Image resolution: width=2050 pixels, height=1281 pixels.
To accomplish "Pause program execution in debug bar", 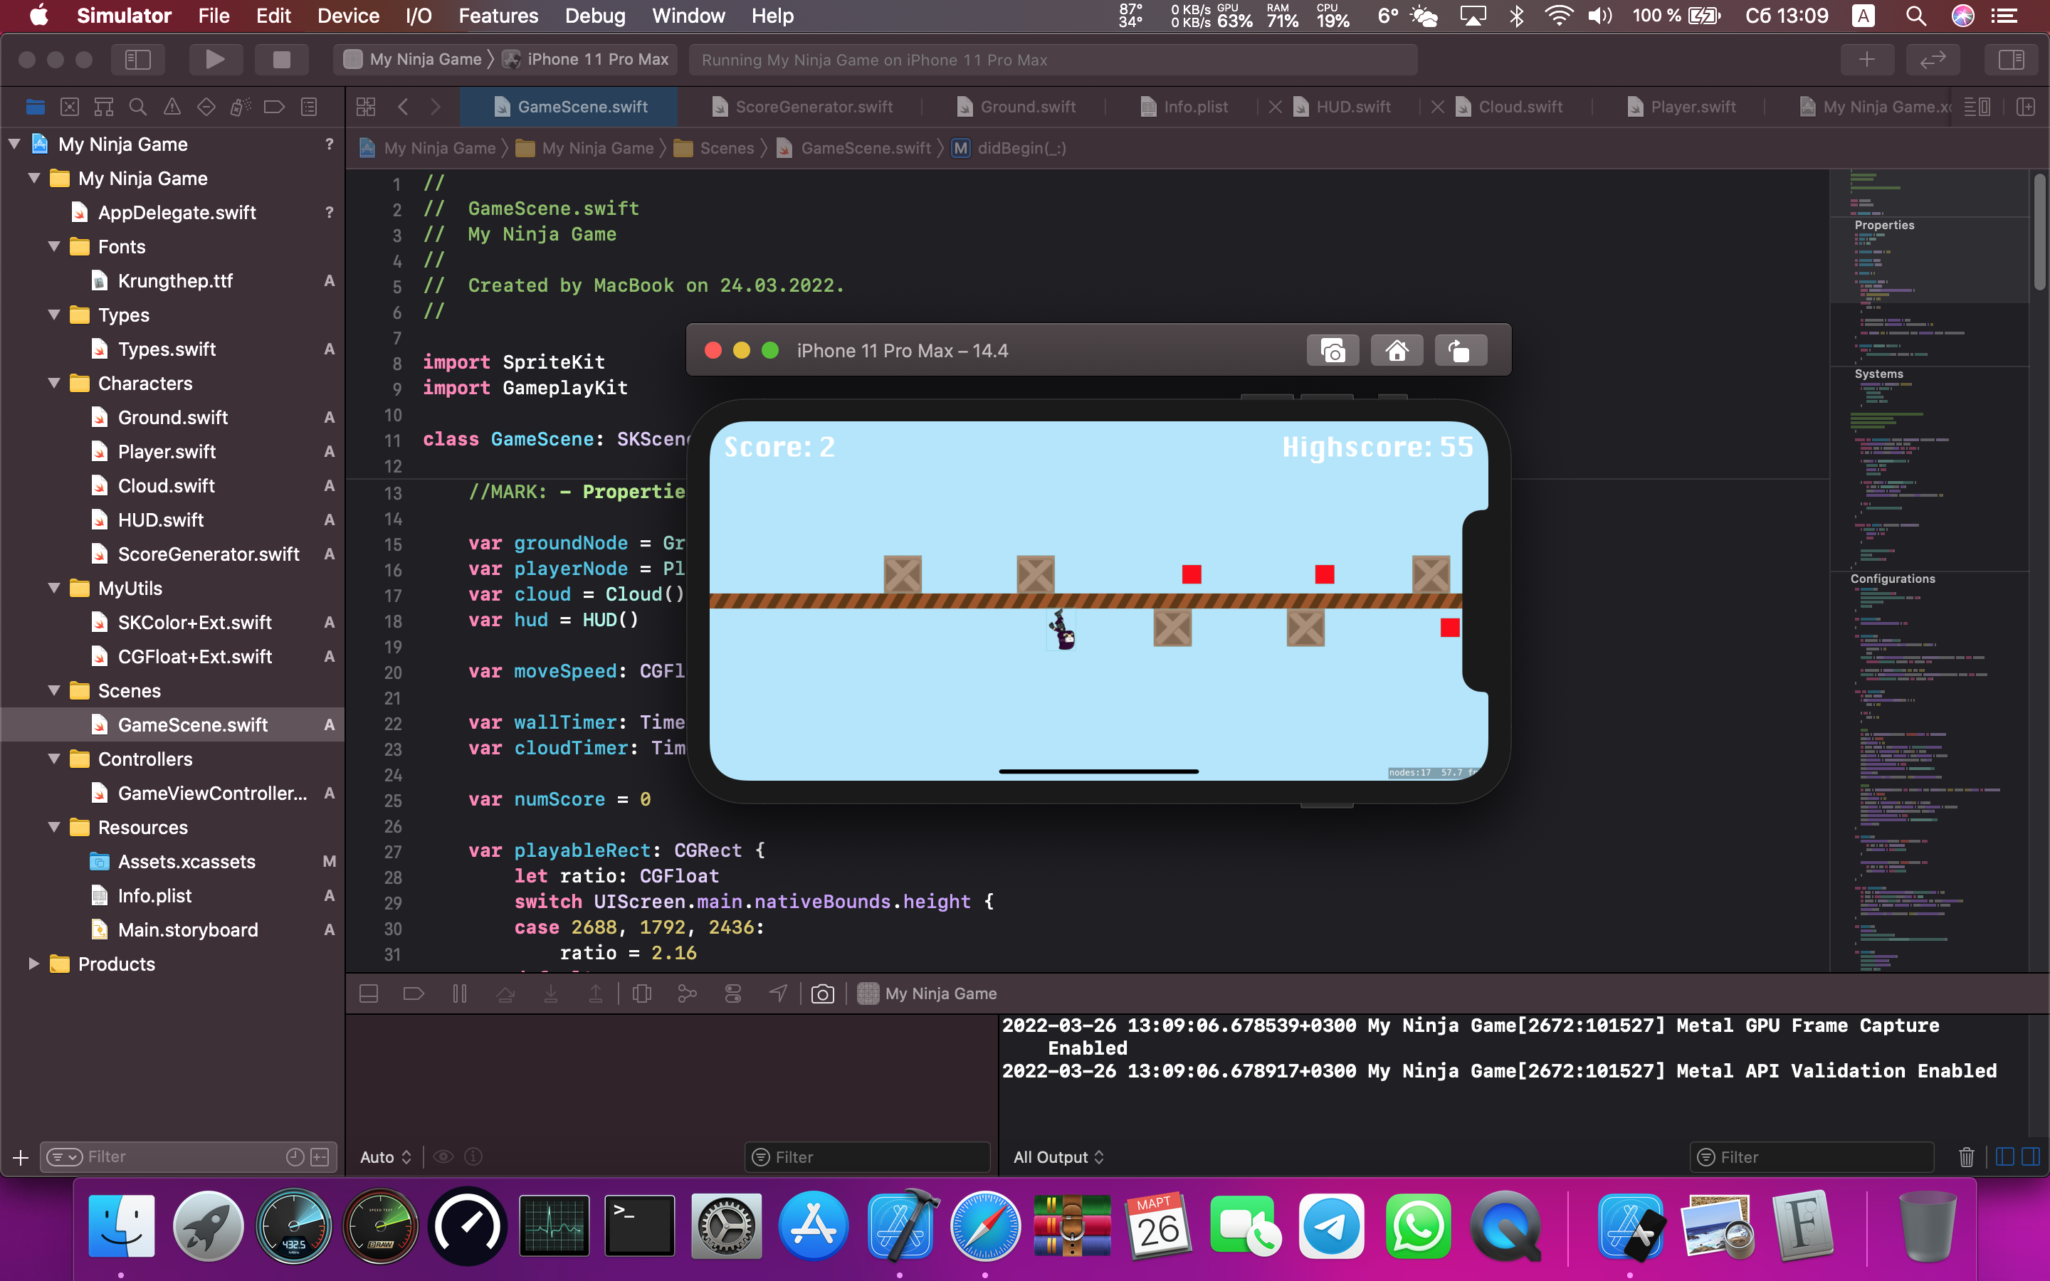I will coord(459,993).
